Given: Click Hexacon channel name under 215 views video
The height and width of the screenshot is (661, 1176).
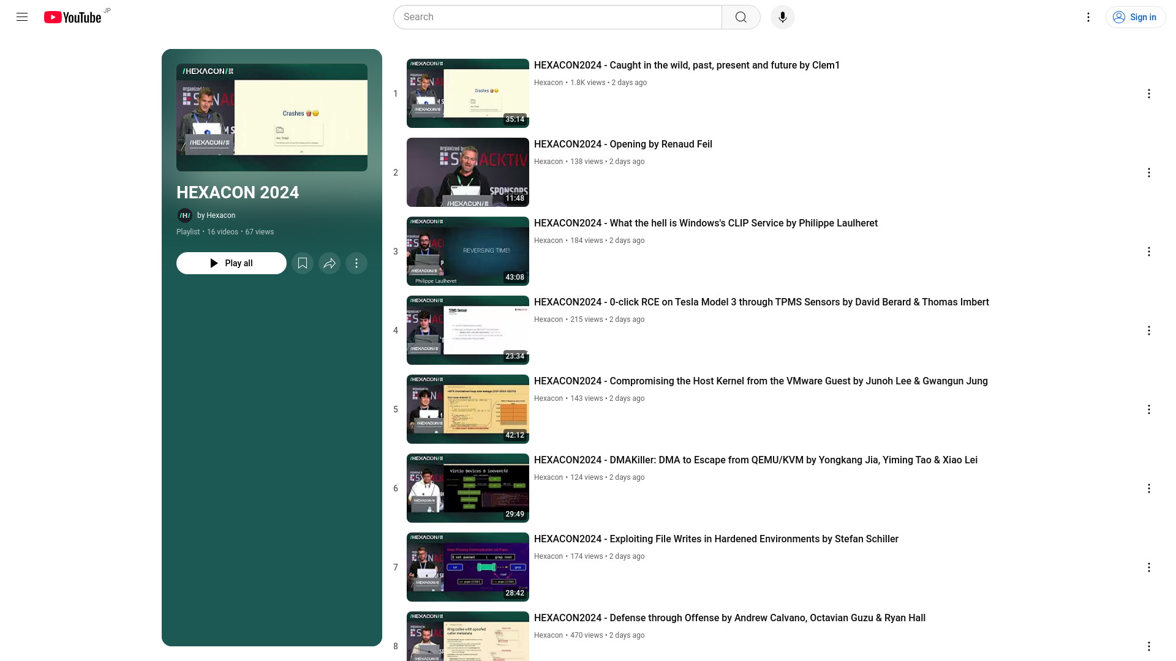Looking at the screenshot, I should click(x=548, y=319).
